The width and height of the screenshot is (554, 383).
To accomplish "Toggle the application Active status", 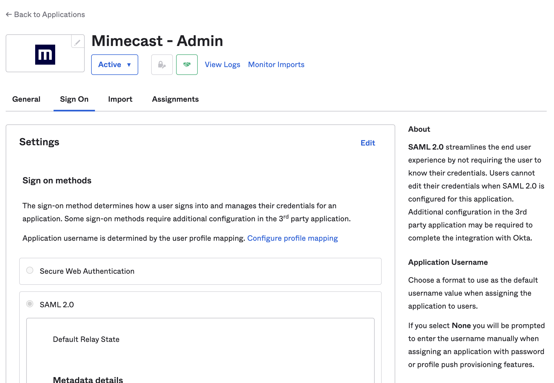I will (114, 65).
